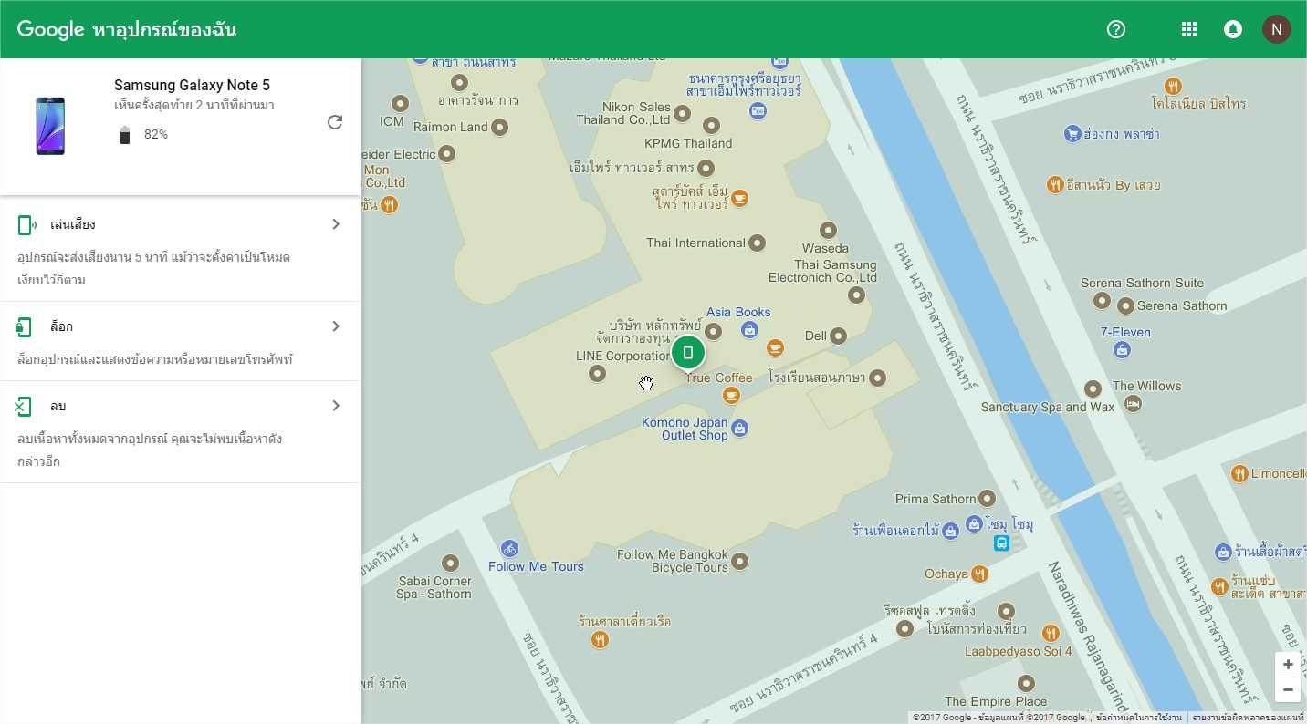Click the Sabai Corner Spa pin

pos(450,563)
